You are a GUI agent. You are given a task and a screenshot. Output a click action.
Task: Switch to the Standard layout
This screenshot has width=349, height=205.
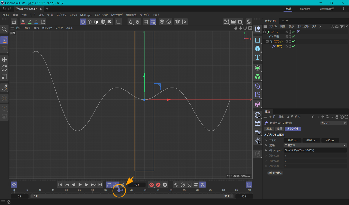305,9
